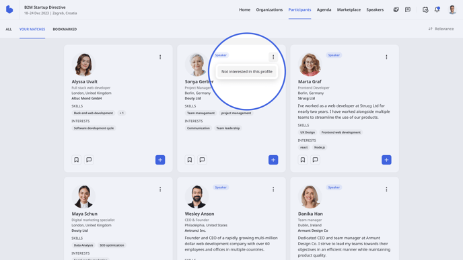Open the Relevance sort dropdown
This screenshot has width=463, height=260.
[441, 29]
